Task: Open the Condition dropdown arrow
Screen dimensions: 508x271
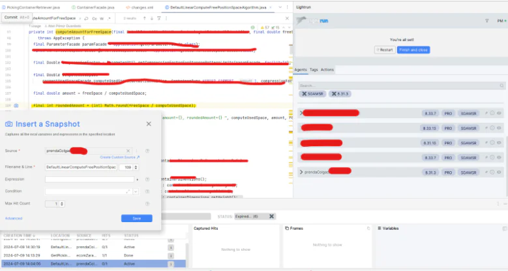Action: point(135,191)
